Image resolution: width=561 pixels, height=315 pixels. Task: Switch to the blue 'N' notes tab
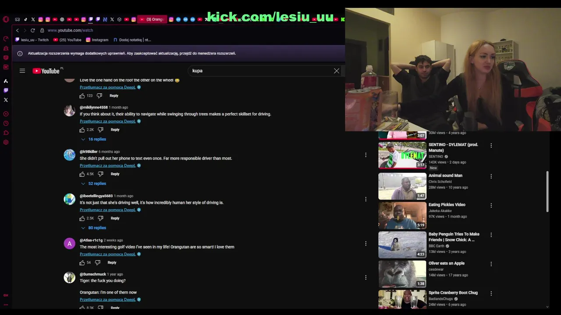click(x=105, y=19)
